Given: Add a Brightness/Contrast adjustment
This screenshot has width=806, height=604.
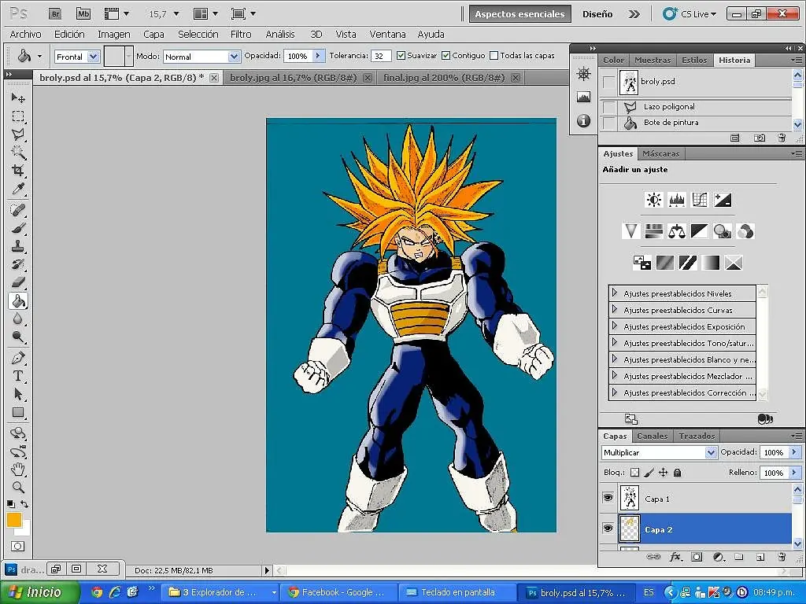Looking at the screenshot, I should [x=654, y=200].
